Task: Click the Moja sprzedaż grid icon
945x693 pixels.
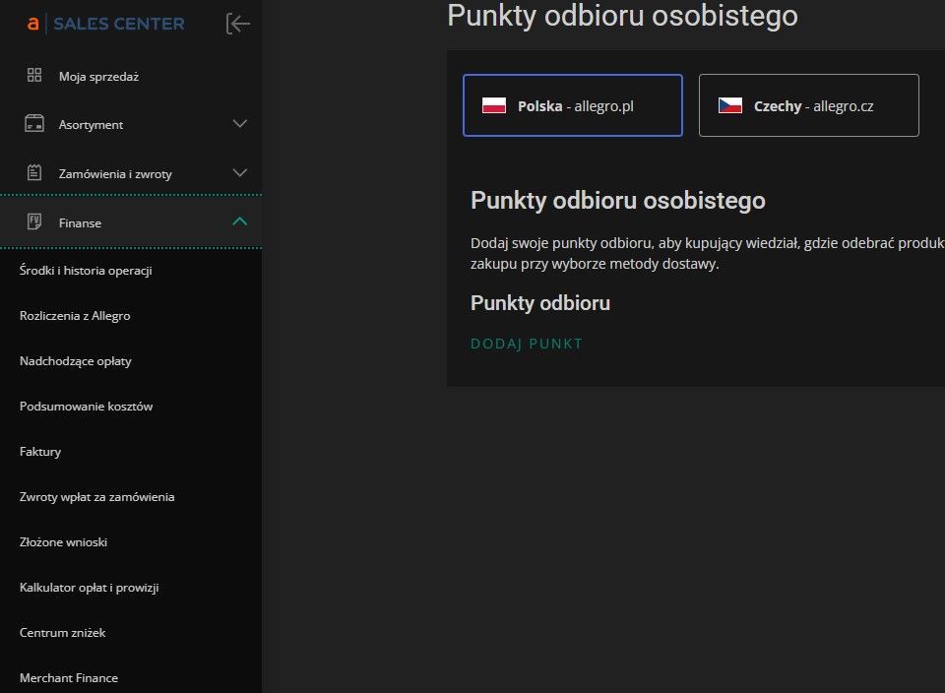Action: coord(34,76)
